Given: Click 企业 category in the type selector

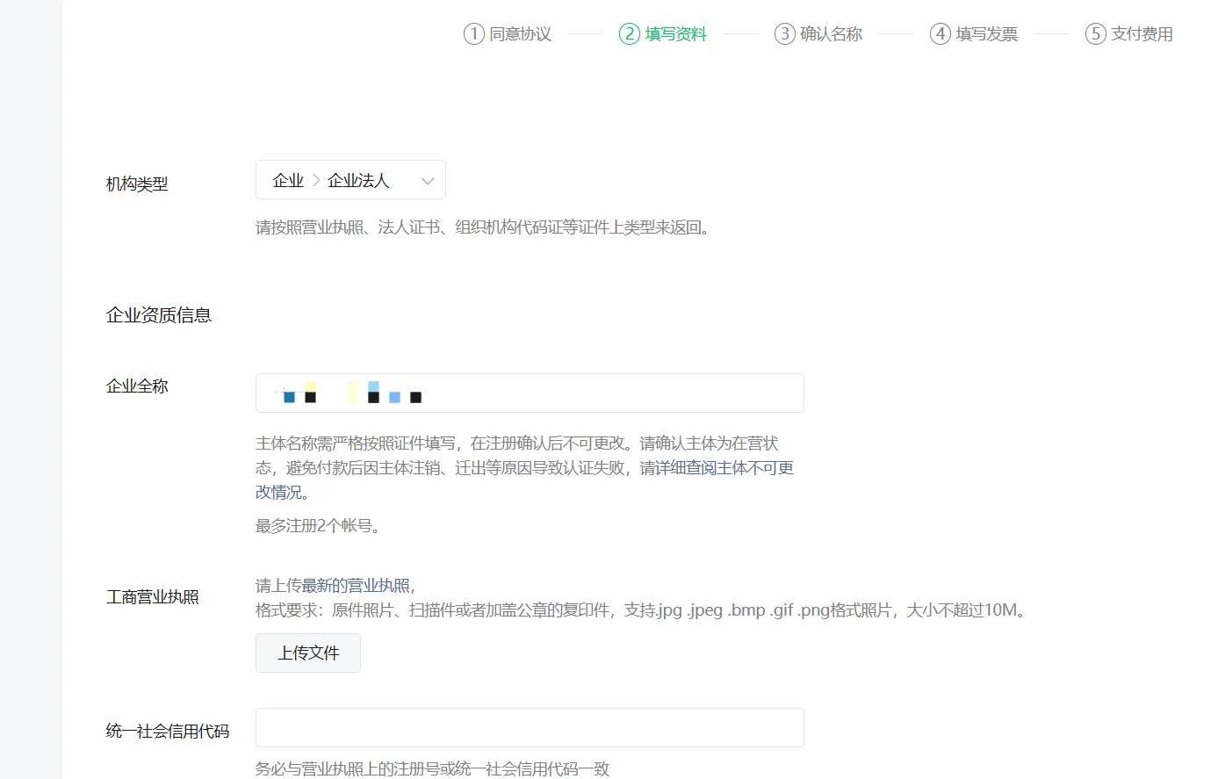Looking at the screenshot, I should click(x=288, y=181).
